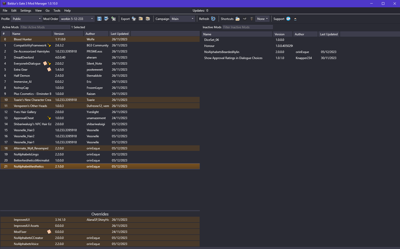
Task: Select the NoAlphabetsVoice override row
Action: point(100,244)
